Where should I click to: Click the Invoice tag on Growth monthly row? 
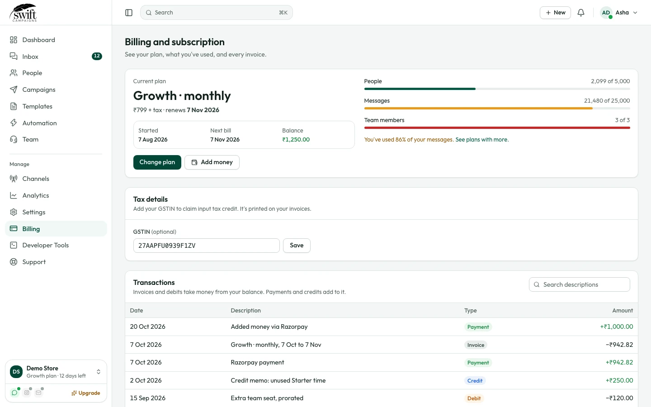coord(476,345)
